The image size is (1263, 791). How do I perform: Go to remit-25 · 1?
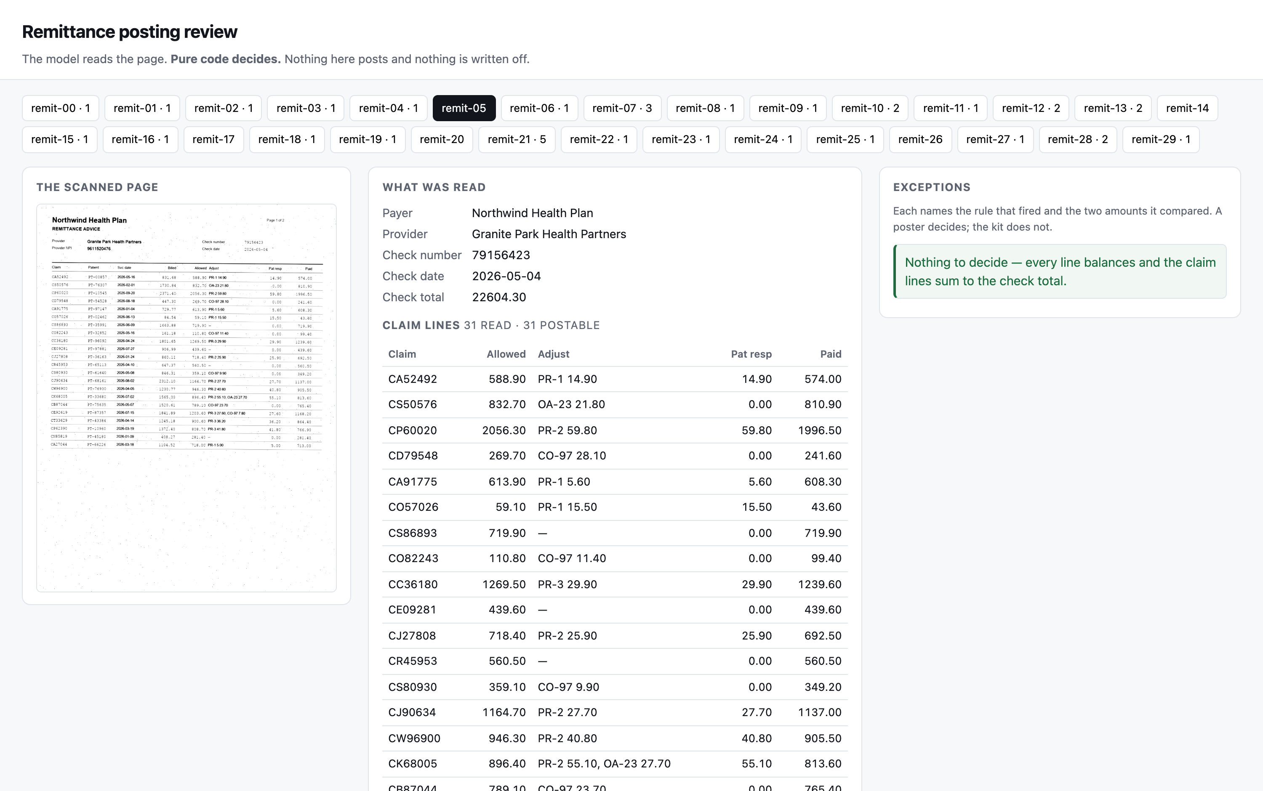[x=845, y=139]
